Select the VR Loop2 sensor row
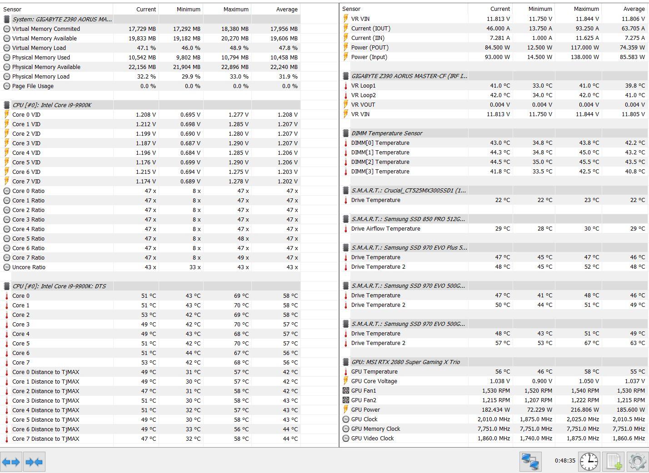This screenshot has height=473, width=649. pos(494,95)
